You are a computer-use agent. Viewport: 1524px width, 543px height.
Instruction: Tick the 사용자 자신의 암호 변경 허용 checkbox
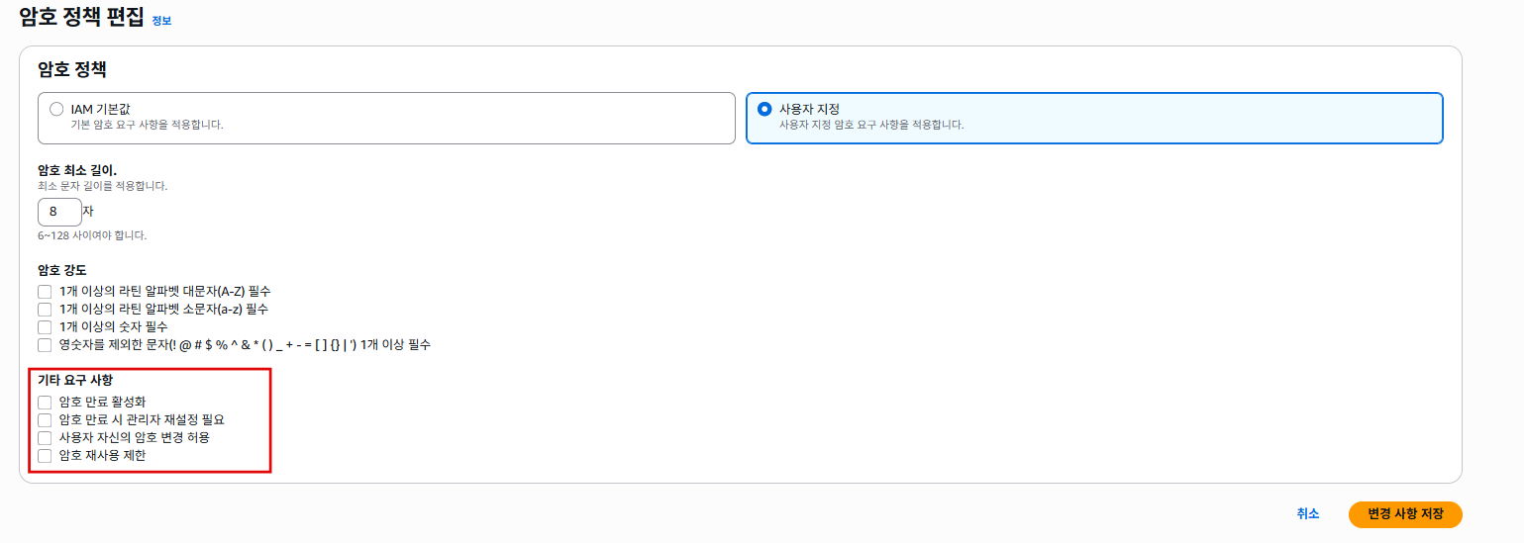tap(45, 438)
